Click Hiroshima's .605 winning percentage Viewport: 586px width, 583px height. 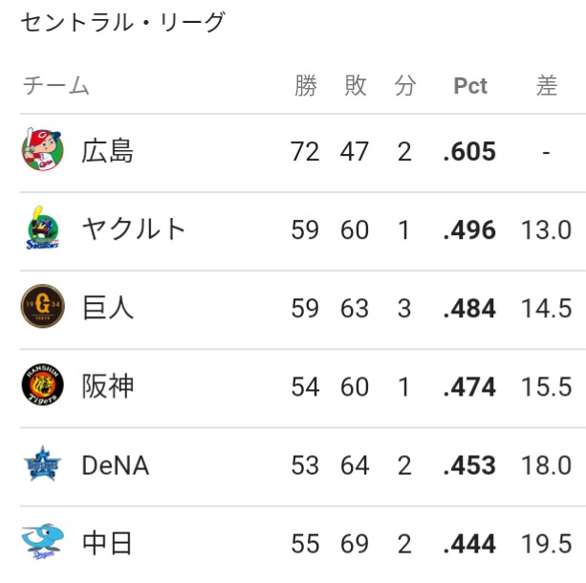click(469, 151)
